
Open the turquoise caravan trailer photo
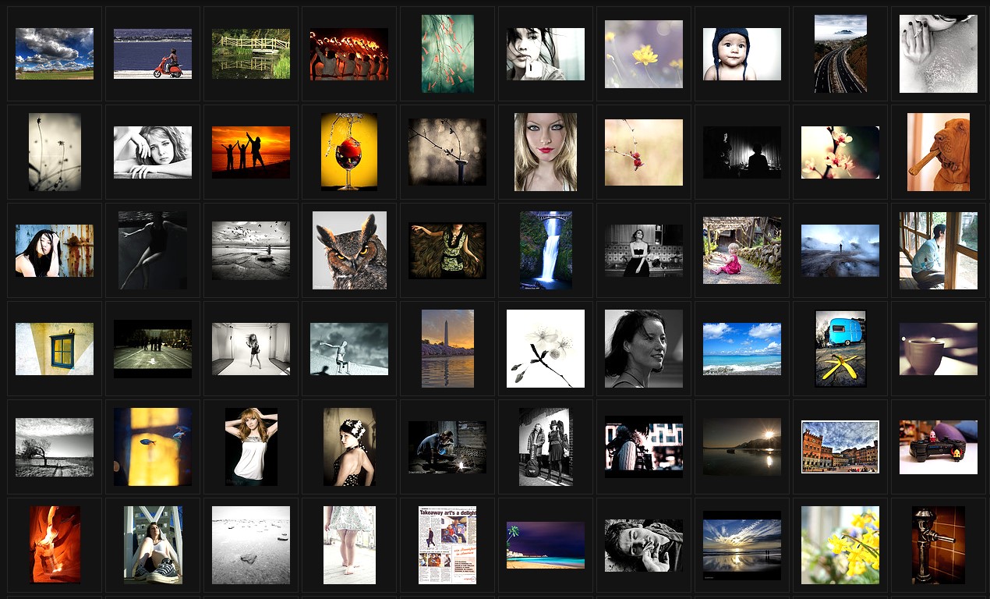[840, 349]
